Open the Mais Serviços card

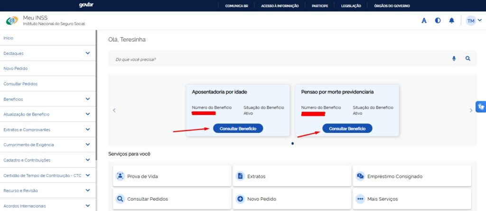pos(412,199)
